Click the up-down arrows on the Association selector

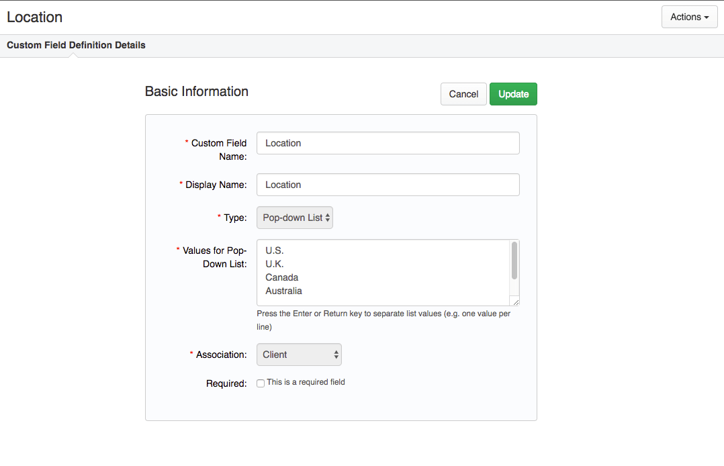[x=335, y=355]
